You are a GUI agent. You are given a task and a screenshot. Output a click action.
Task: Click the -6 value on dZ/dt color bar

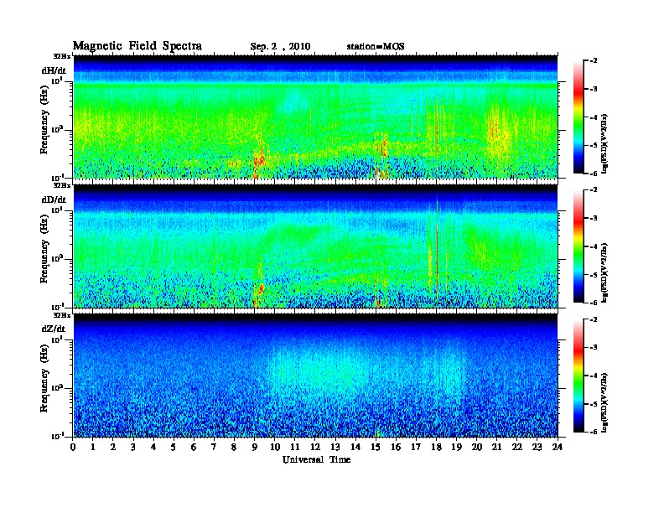click(594, 432)
